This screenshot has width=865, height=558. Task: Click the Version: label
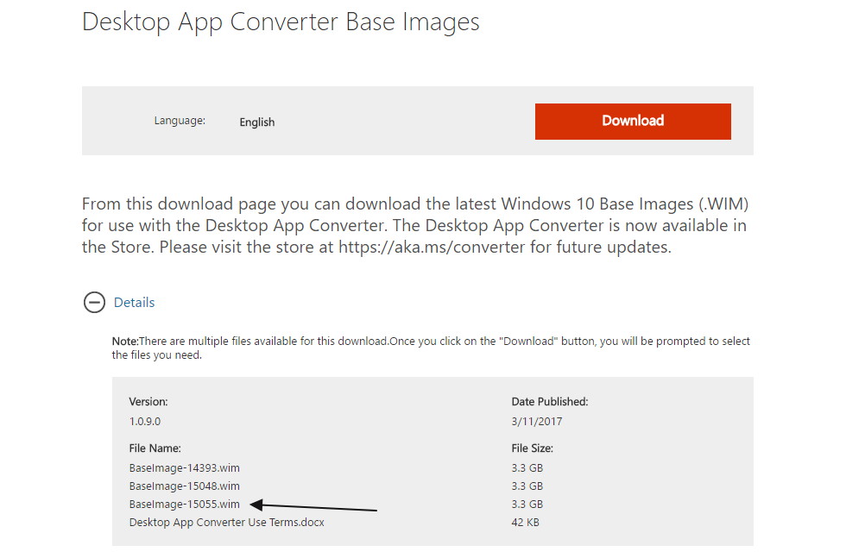pos(148,401)
